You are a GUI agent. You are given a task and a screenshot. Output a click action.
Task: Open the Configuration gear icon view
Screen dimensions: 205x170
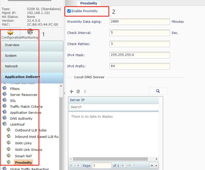click(10, 34)
